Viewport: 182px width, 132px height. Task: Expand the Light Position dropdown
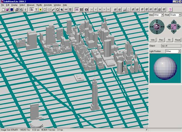click(179, 51)
